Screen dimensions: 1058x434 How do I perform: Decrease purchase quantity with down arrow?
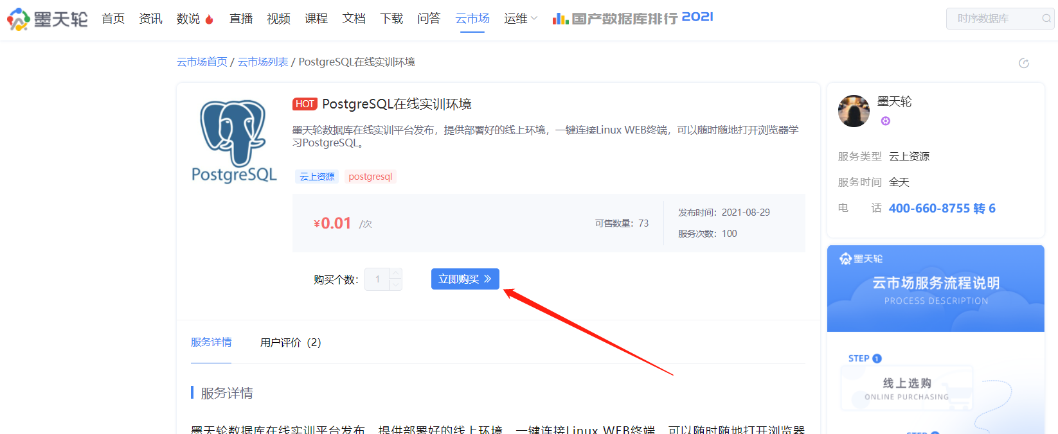point(396,284)
